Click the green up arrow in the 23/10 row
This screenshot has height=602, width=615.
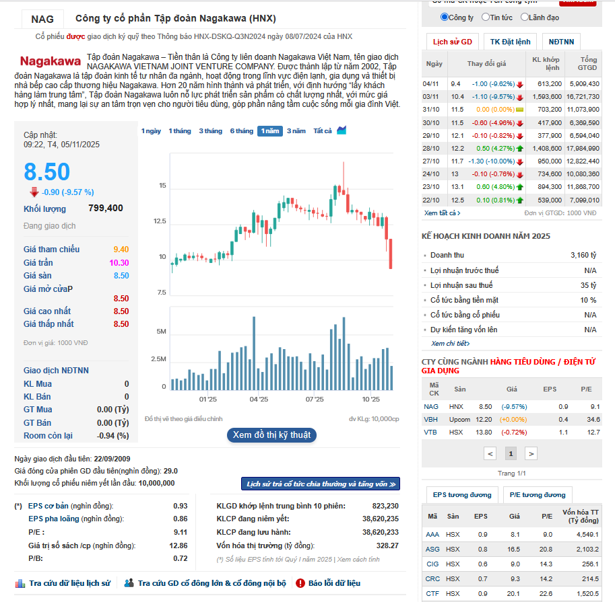[x=520, y=187]
